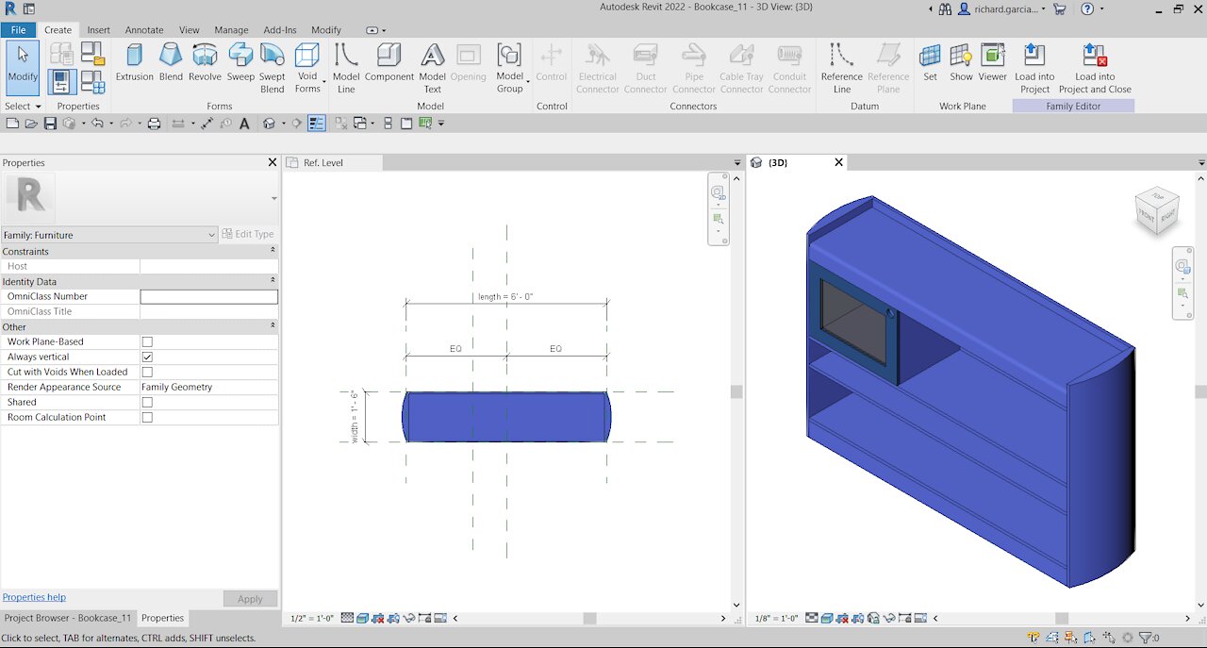Place a Component from ribbon

click(x=389, y=62)
